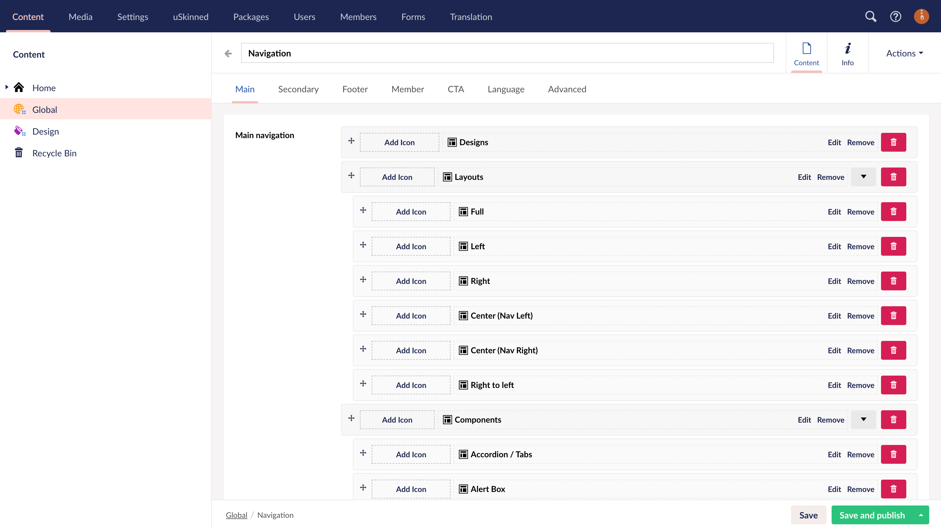941x529 pixels.
Task: Open the uSkinned section menu
Action: [190, 17]
